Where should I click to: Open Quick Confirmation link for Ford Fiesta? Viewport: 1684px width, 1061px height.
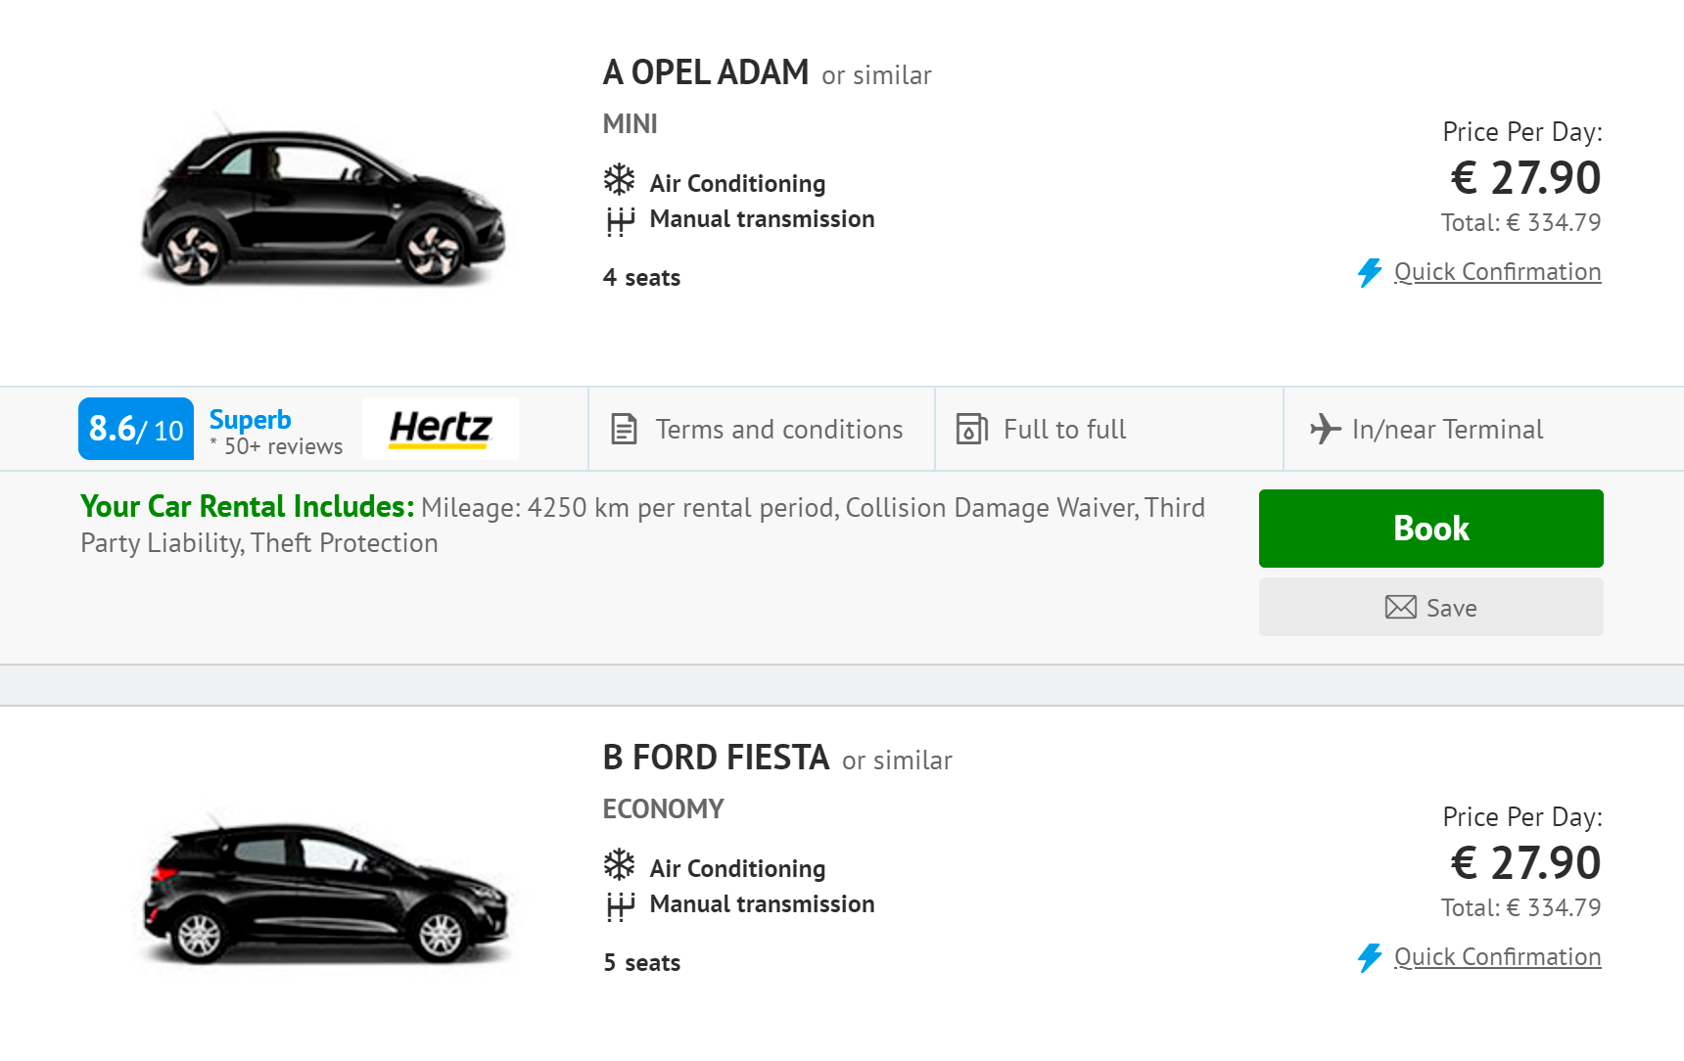[1497, 957]
